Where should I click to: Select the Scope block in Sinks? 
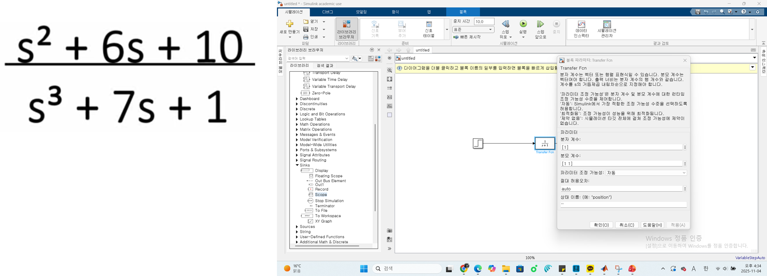(x=321, y=195)
